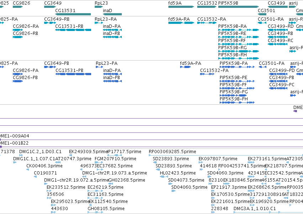
Task: Click the PIP5K59B gene bar
Action: (x=239, y=7)
